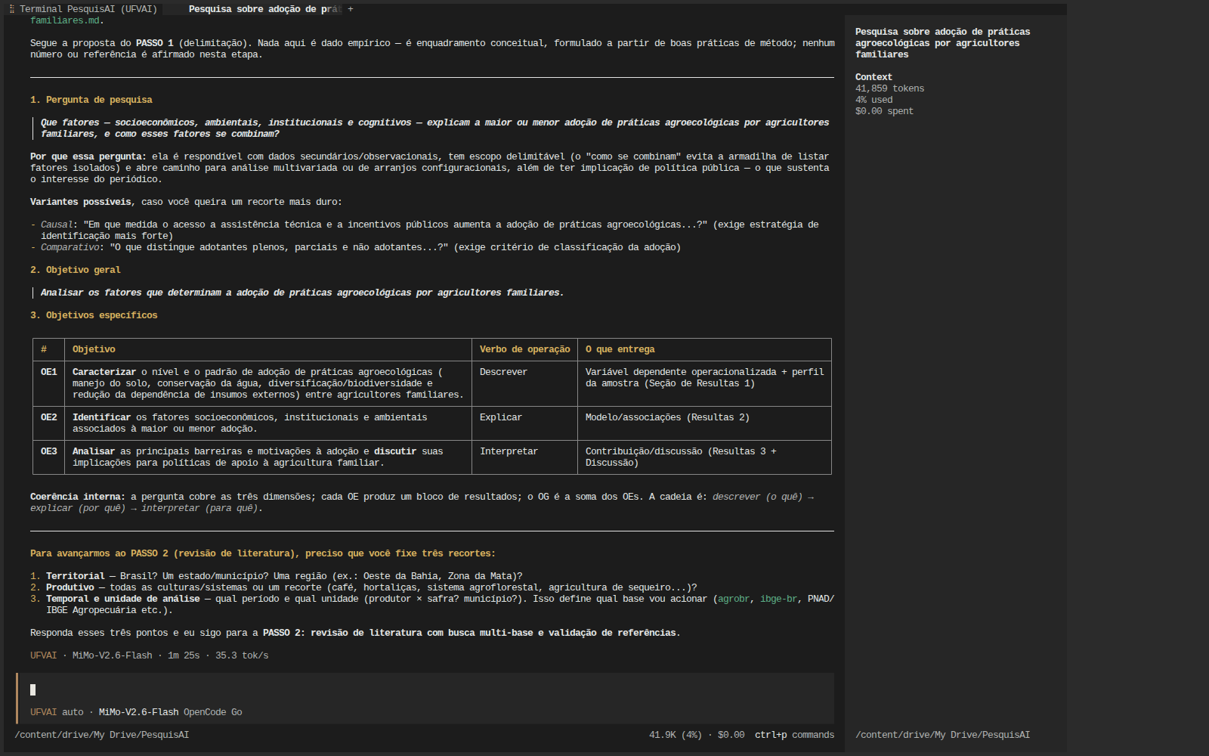Click '41,859 tokens' in the sidebar
The width and height of the screenshot is (1209, 756).
[x=889, y=88]
